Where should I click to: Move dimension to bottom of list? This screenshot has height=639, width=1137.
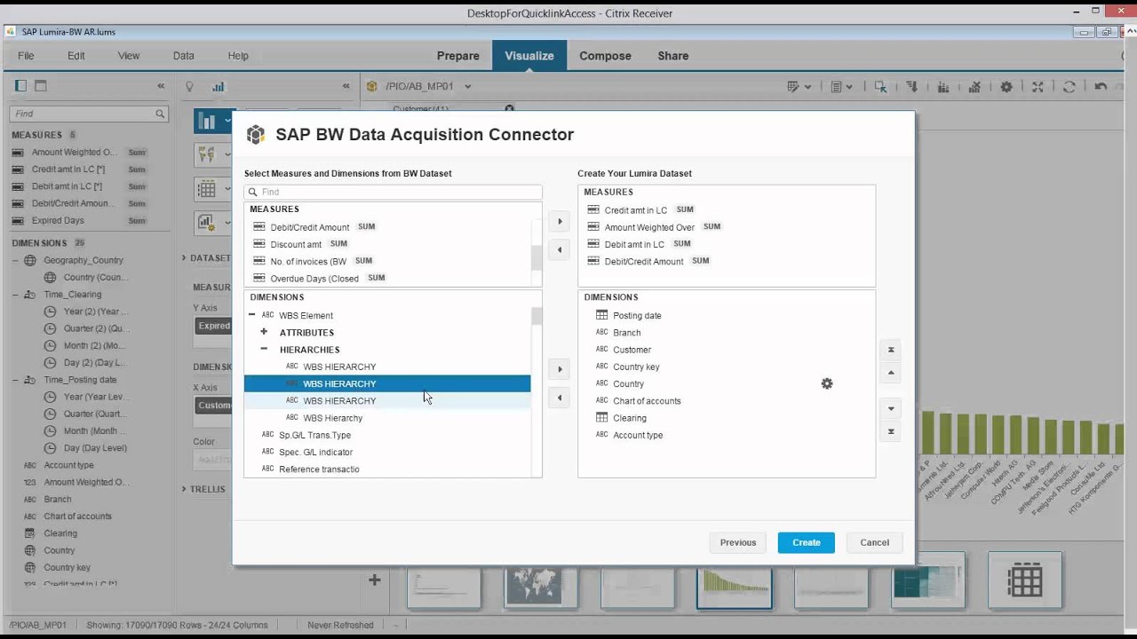[x=891, y=432]
